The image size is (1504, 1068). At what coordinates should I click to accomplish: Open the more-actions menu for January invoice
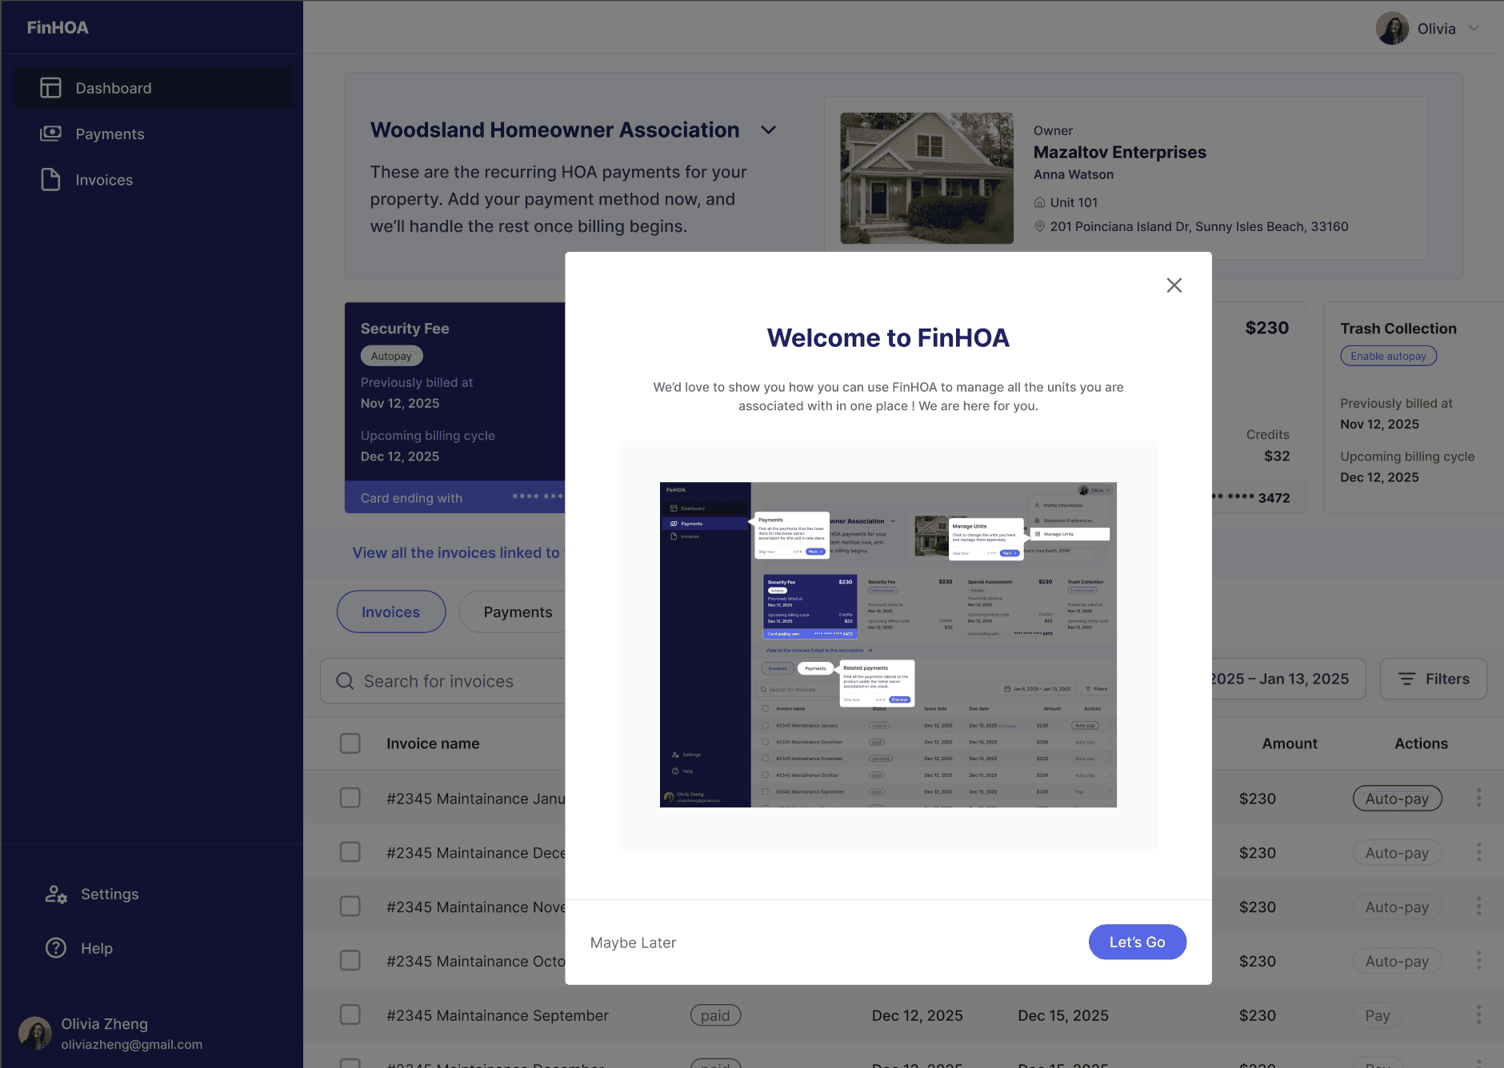click(x=1478, y=798)
